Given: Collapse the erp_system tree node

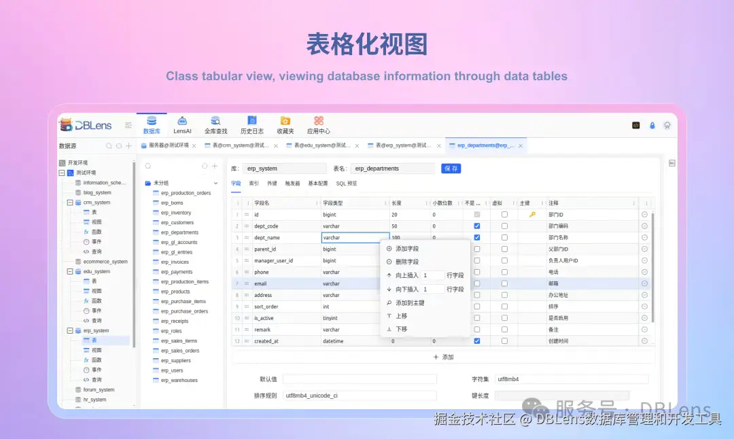Looking at the screenshot, I should [x=71, y=330].
